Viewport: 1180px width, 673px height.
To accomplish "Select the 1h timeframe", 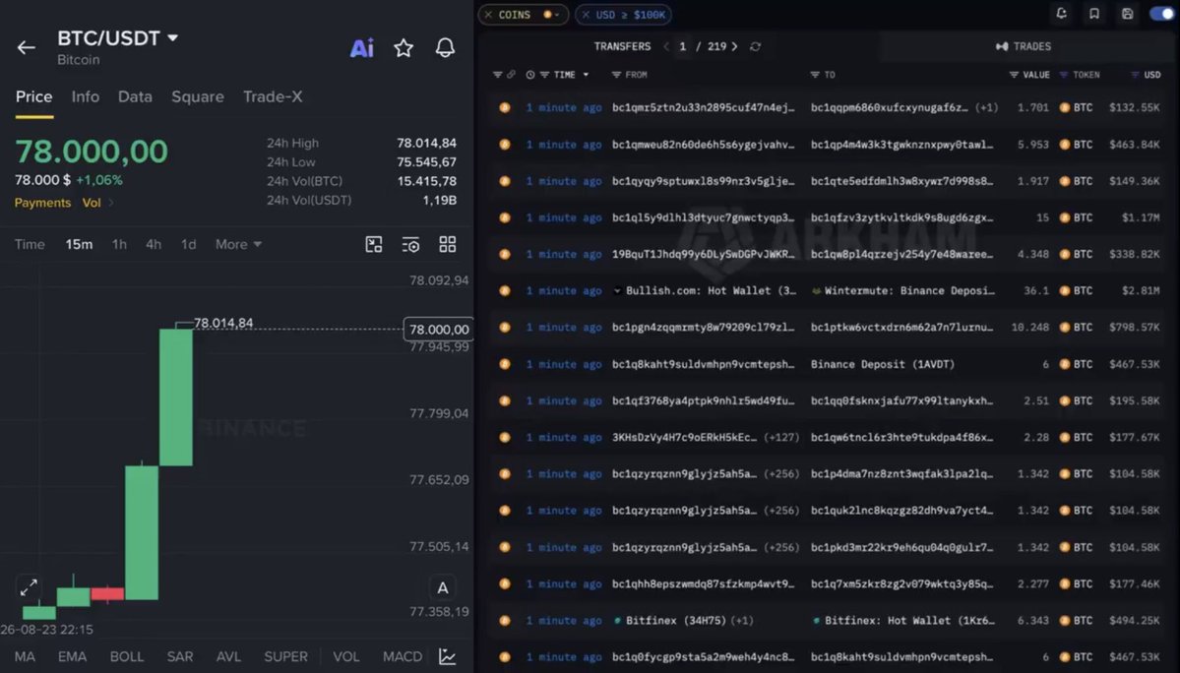I will [119, 244].
